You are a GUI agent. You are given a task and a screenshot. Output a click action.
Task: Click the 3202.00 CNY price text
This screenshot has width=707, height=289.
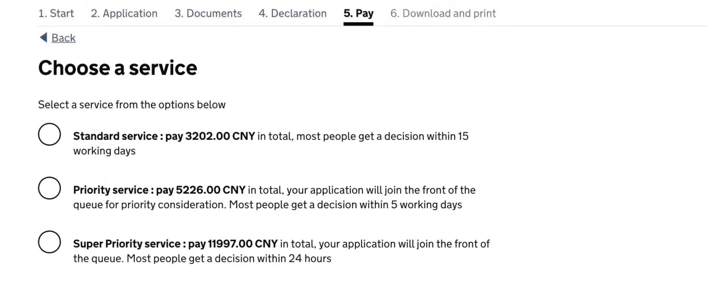[220, 136]
